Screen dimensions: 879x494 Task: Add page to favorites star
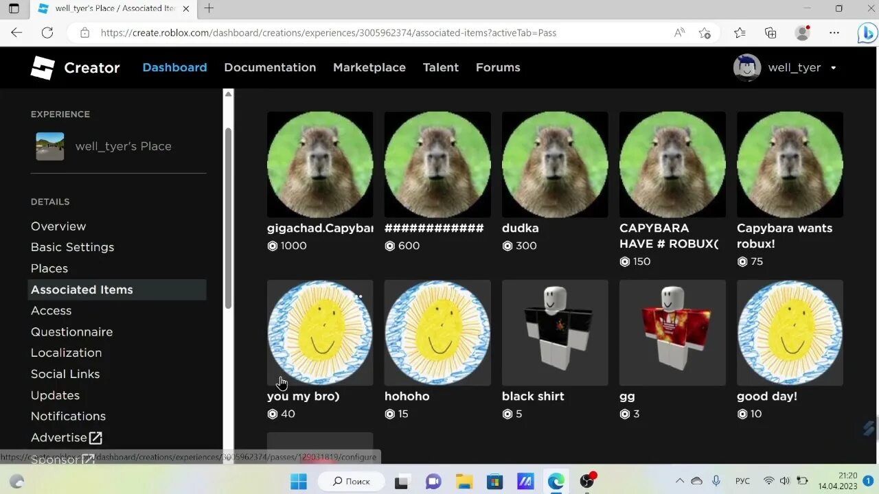coord(705,32)
